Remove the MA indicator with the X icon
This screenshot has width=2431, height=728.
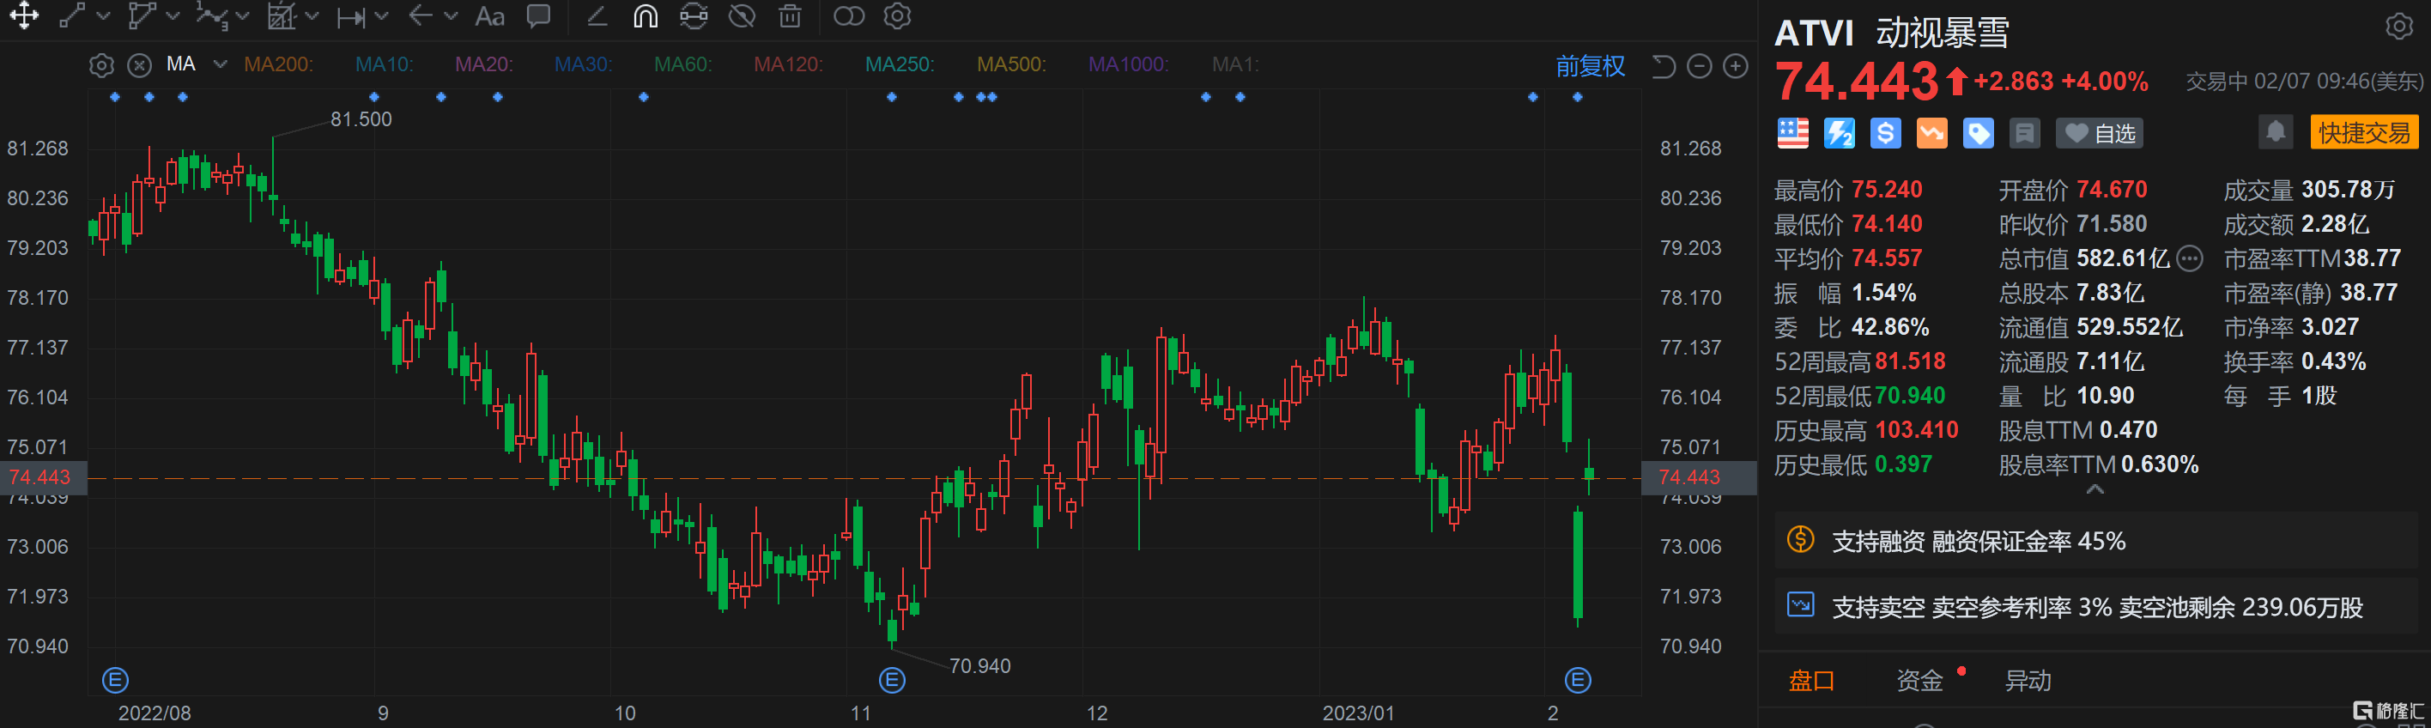(x=140, y=65)
